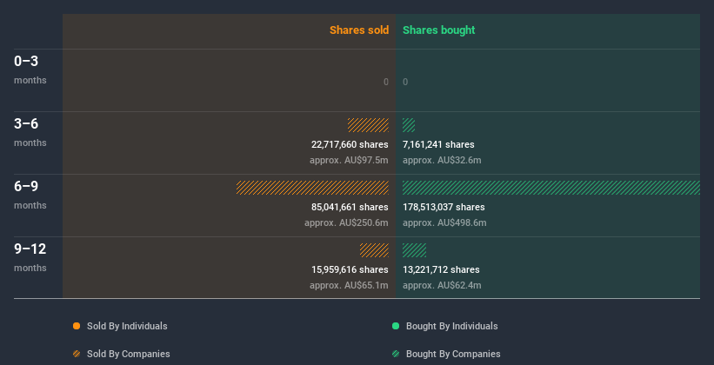This screenshot has width=714, height=365.
Task: Click the 9–12 months orange sold bar
Action: 374,250
